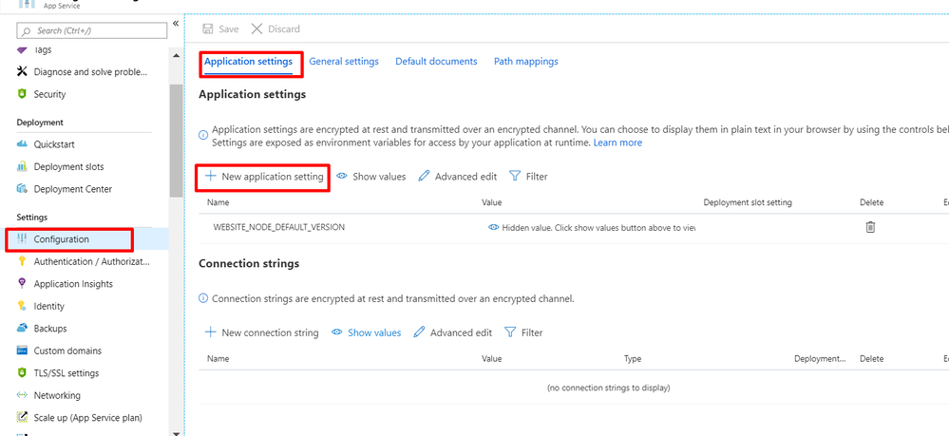
Task: Click the sidebar vertical scrollbar
Action: 176,142
